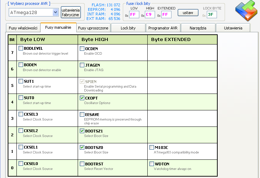Open the 'Fusy uproszczone' tab
The image size is (260, 178).
click(93, 28)
